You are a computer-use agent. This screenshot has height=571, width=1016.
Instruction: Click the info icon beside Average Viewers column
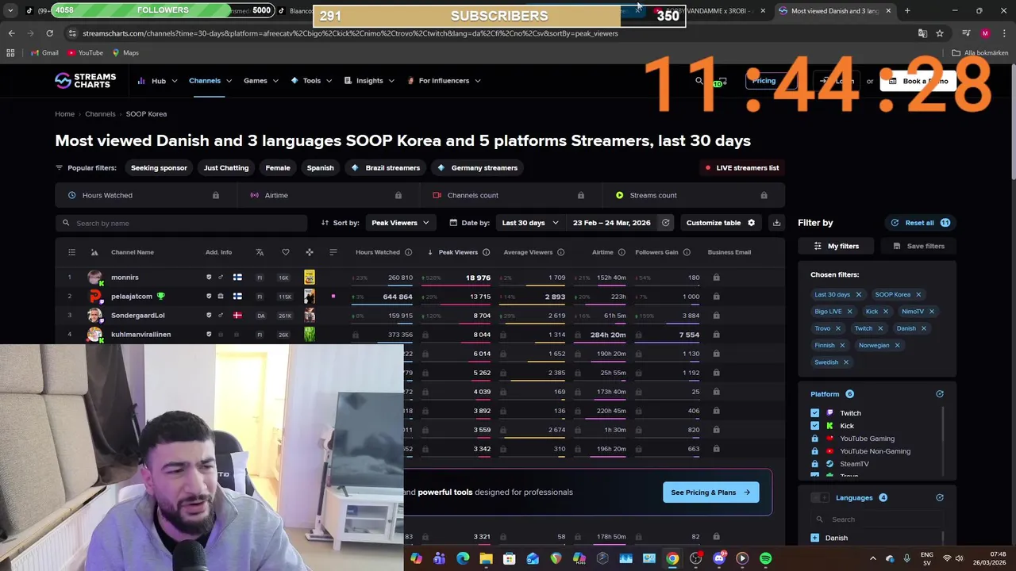pos(560,252)
